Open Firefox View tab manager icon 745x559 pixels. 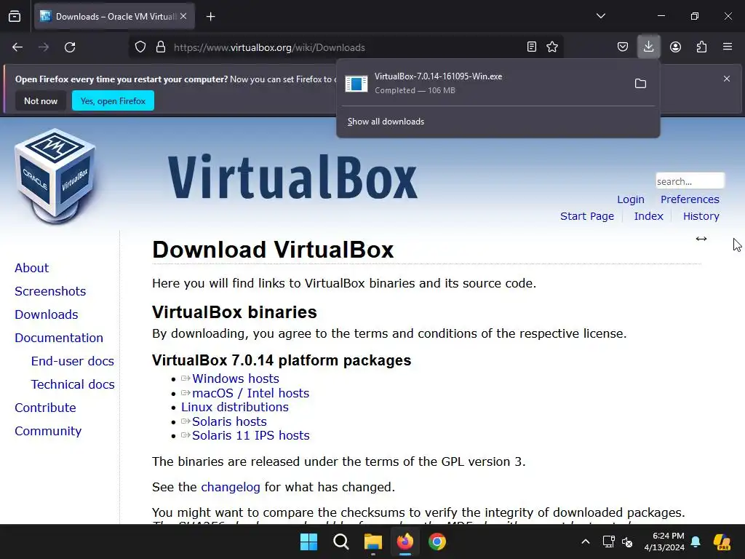15,16
